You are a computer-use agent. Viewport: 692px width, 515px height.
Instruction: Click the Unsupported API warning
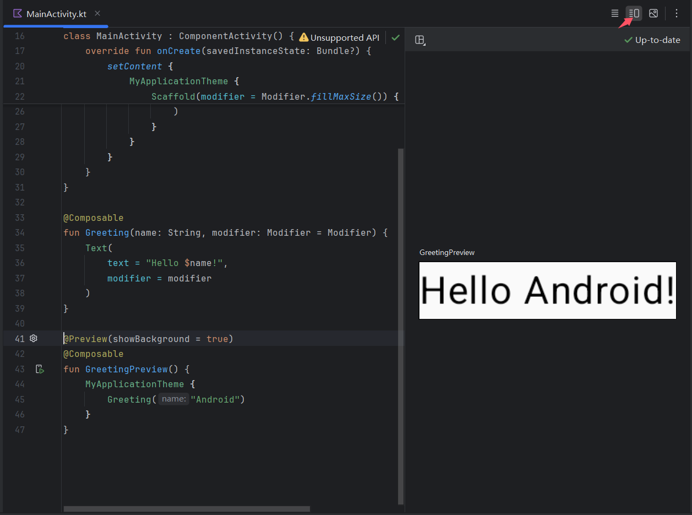click(339, 37)
